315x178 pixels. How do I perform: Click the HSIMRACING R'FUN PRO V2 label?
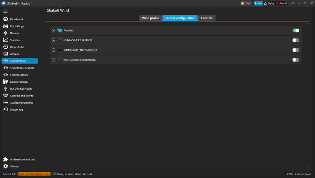(78, 40)
